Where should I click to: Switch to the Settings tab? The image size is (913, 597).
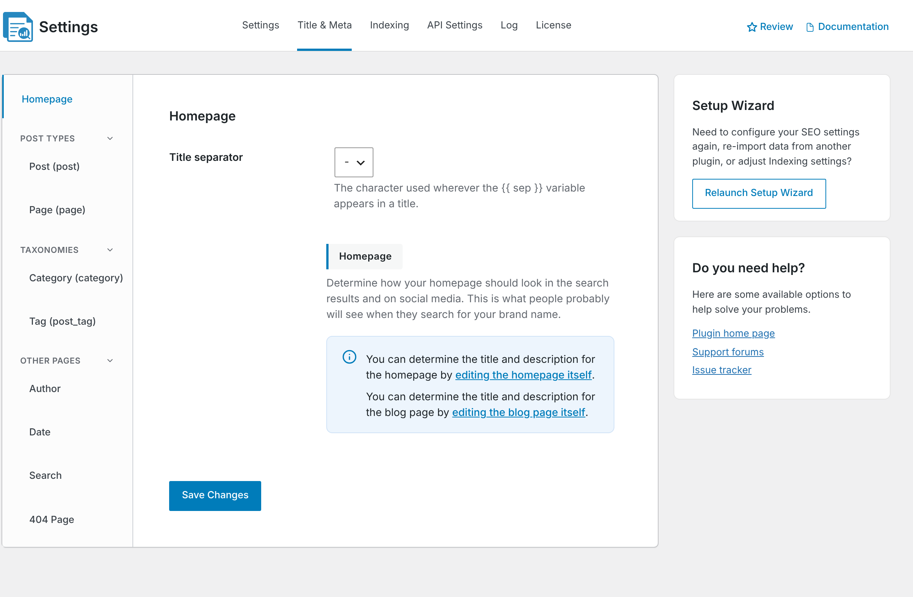pyautogui.click(x=260, y=25)
